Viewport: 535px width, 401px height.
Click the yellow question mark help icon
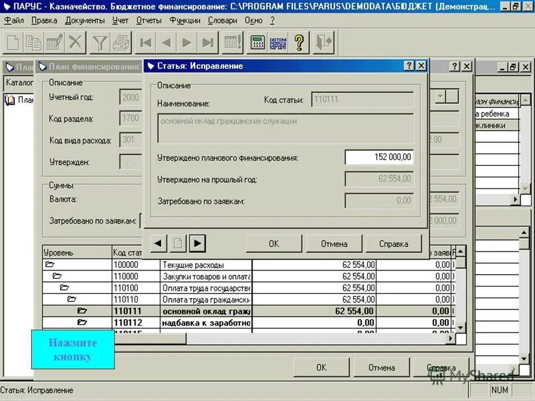299,43
